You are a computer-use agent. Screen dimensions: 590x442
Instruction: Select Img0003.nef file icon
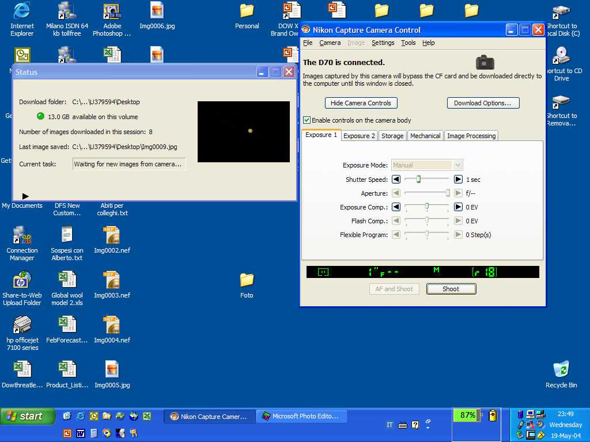(x=112, y=284)
